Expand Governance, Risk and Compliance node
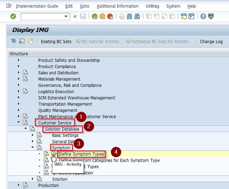 pos(18,85)
